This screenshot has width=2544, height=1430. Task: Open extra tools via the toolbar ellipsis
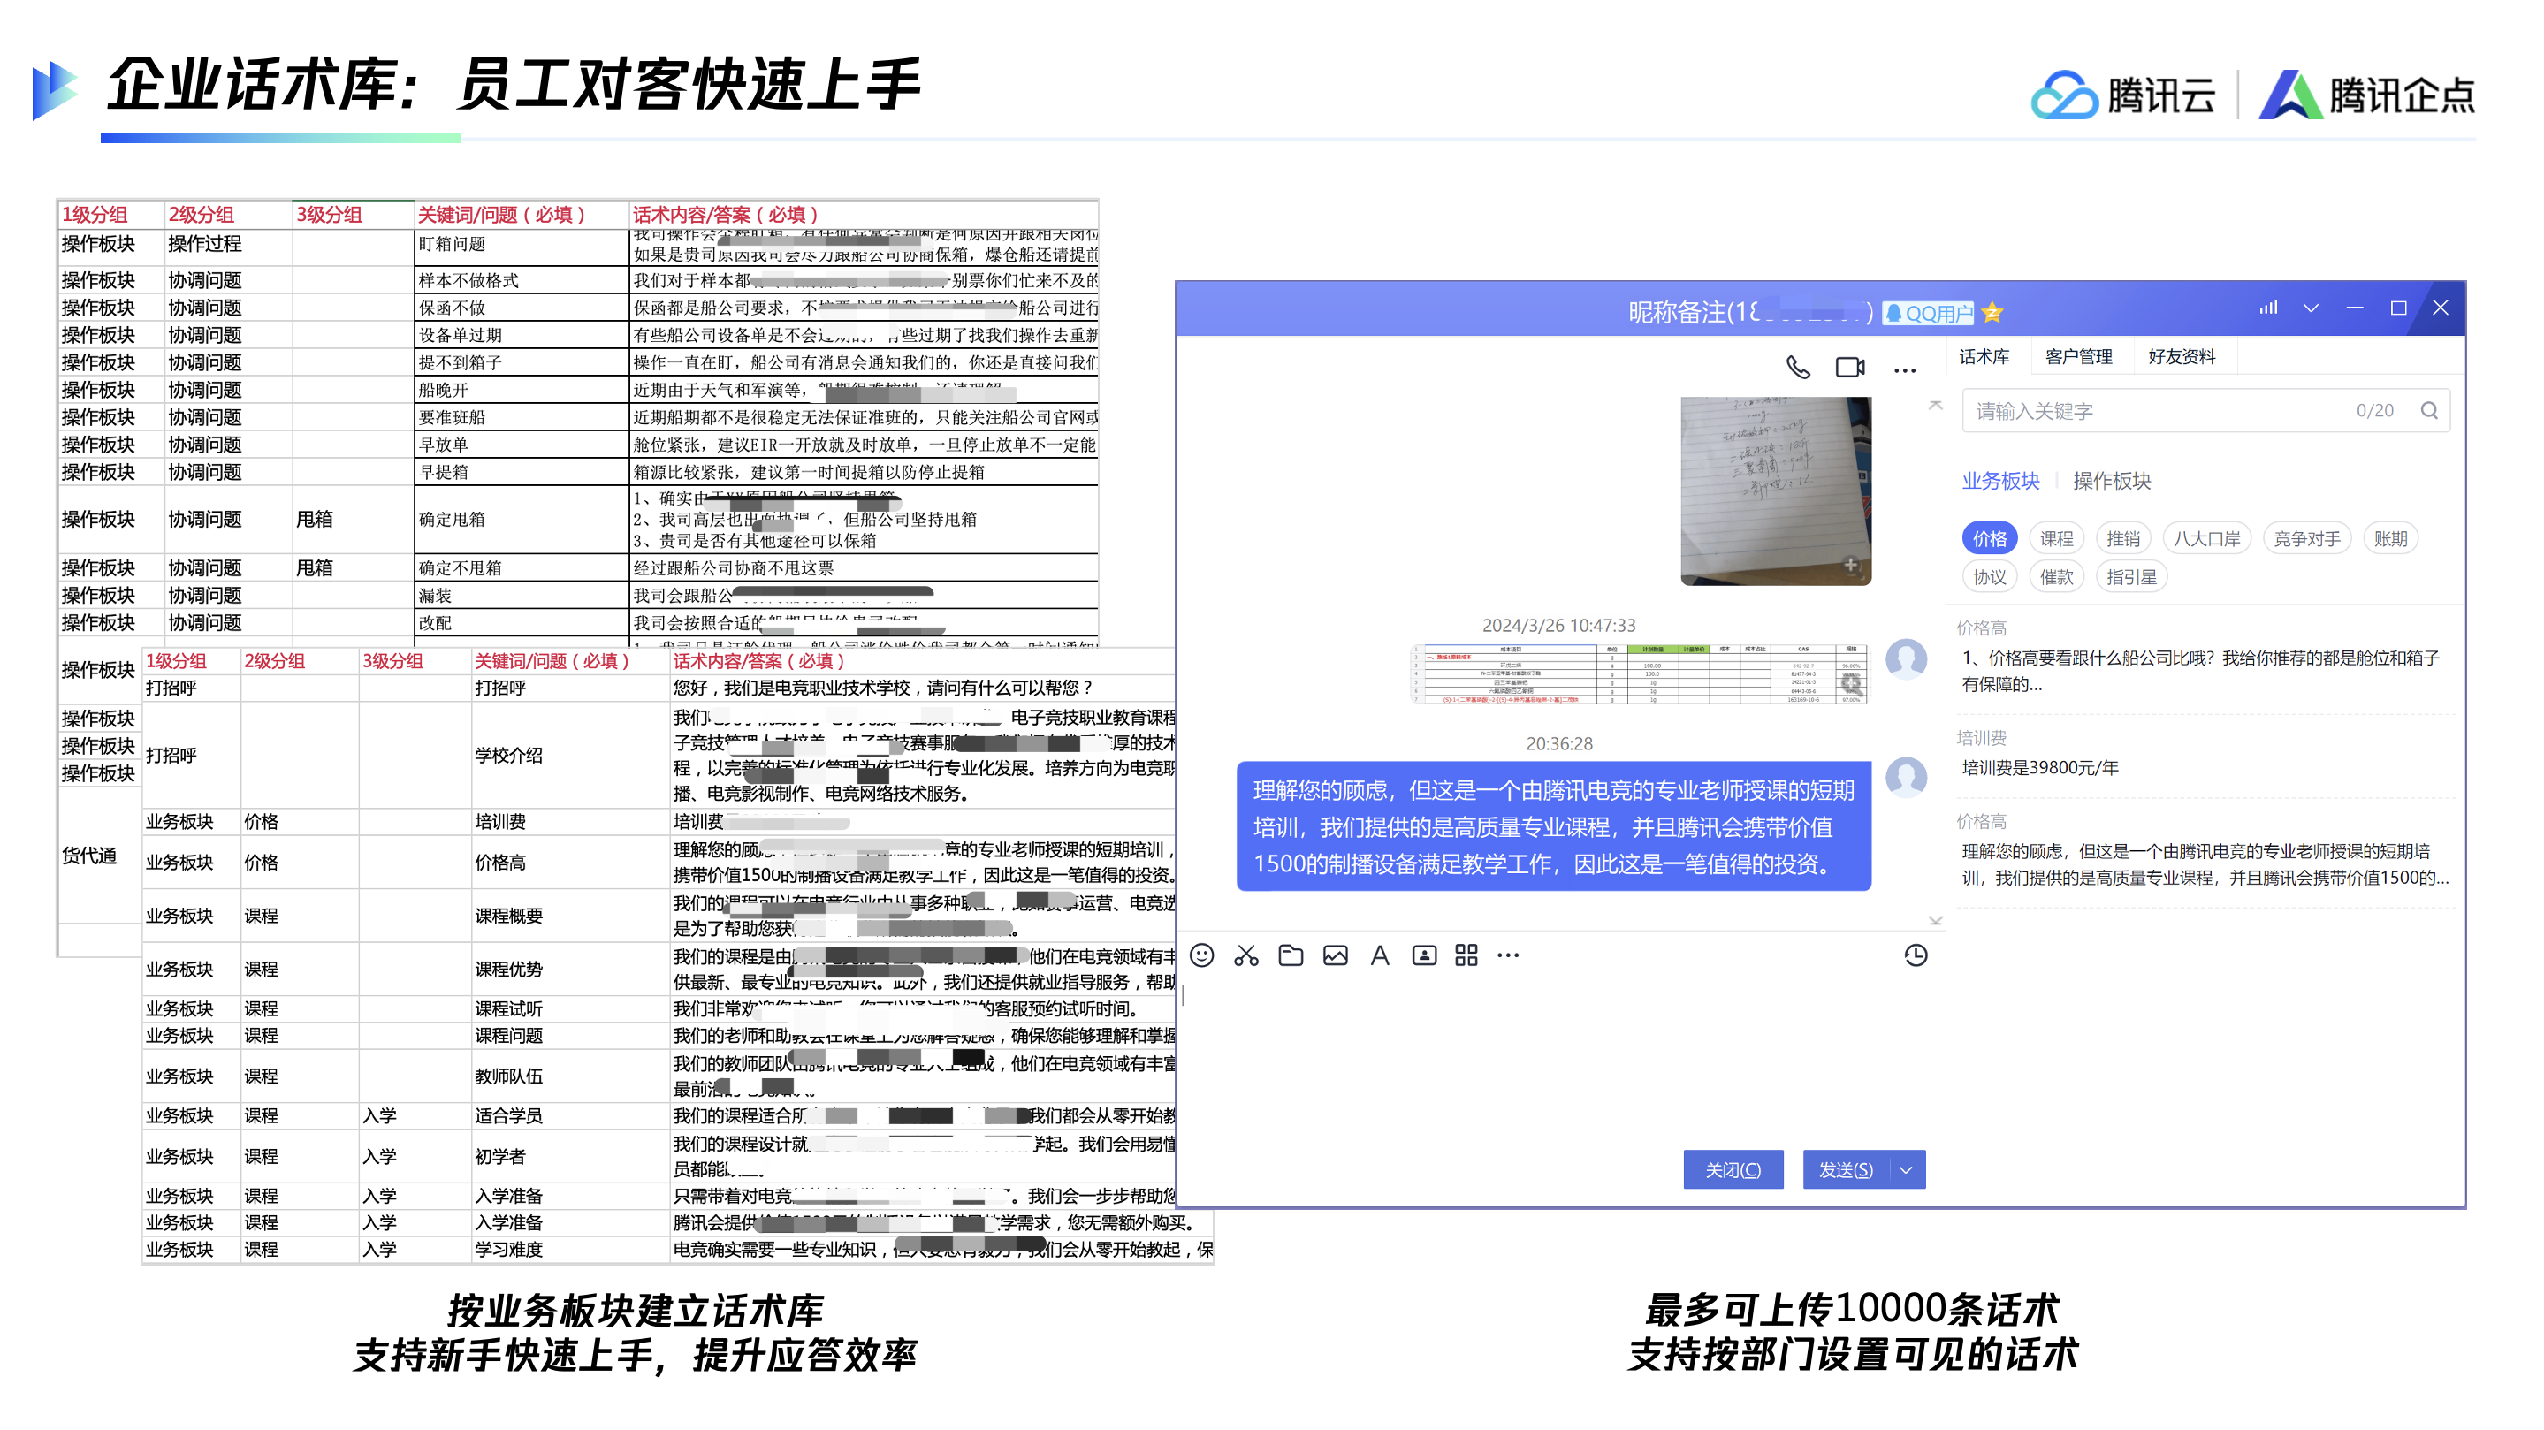1508,955
